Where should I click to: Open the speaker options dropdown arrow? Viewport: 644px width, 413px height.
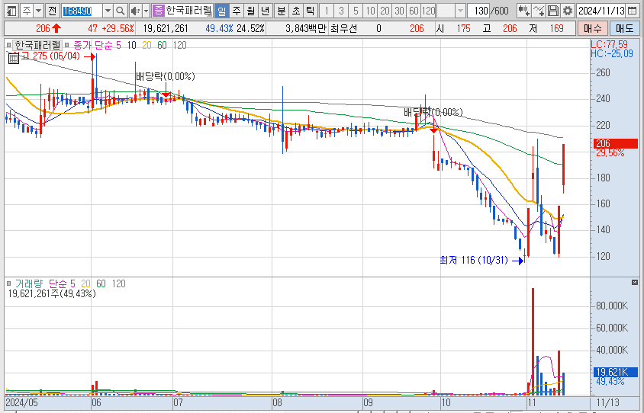pos(146,11)
